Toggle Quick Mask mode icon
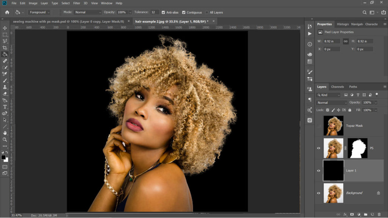This screenshot has height=218, width=388. click(x=5, y=167)
